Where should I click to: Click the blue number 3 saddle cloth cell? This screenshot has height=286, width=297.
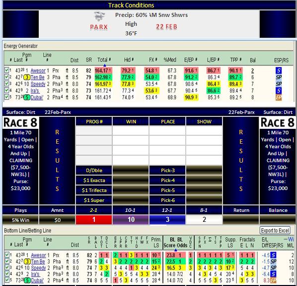click(x=167, y=220)
